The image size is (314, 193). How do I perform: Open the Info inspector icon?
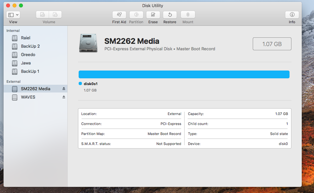coord(292,14)
